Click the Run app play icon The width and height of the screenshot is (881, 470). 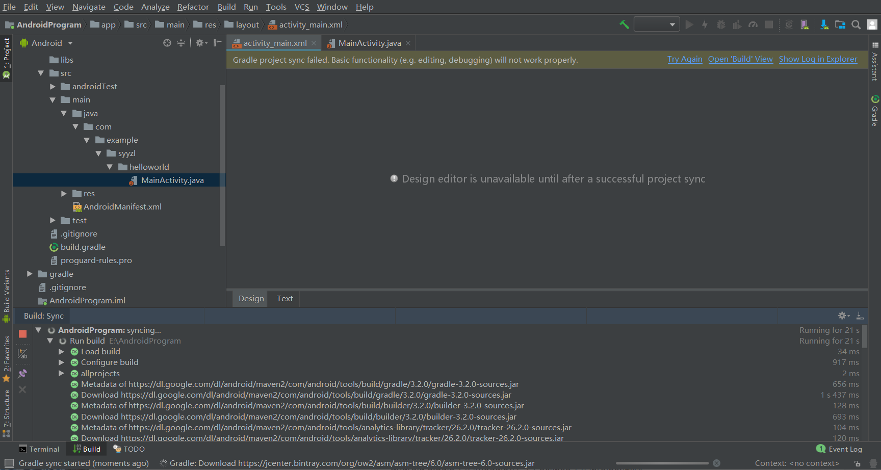point(689,24)
